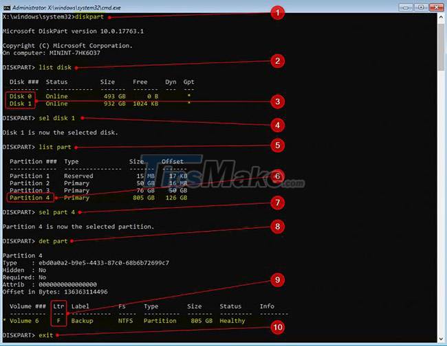Viewport: 447px width, 346px height.
Task: Click the partition type GUID 'ebd0a0a2-b9e5-4433-87c0-68b6b72699c7'
Action: pos(104,263)
